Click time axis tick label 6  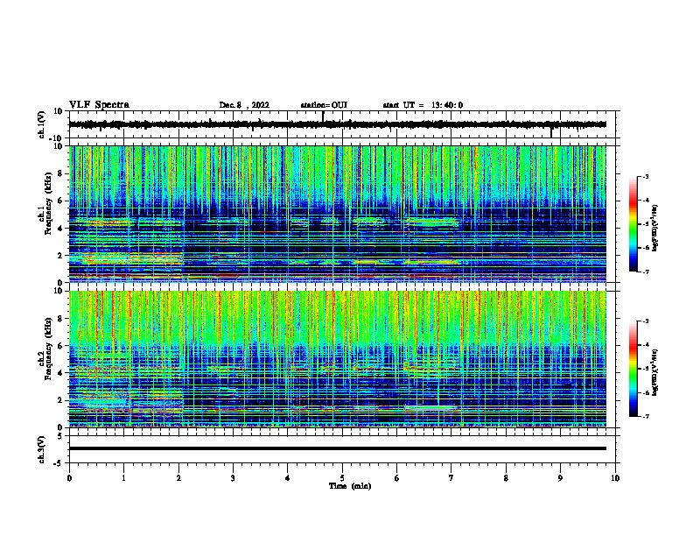(397, 478)
